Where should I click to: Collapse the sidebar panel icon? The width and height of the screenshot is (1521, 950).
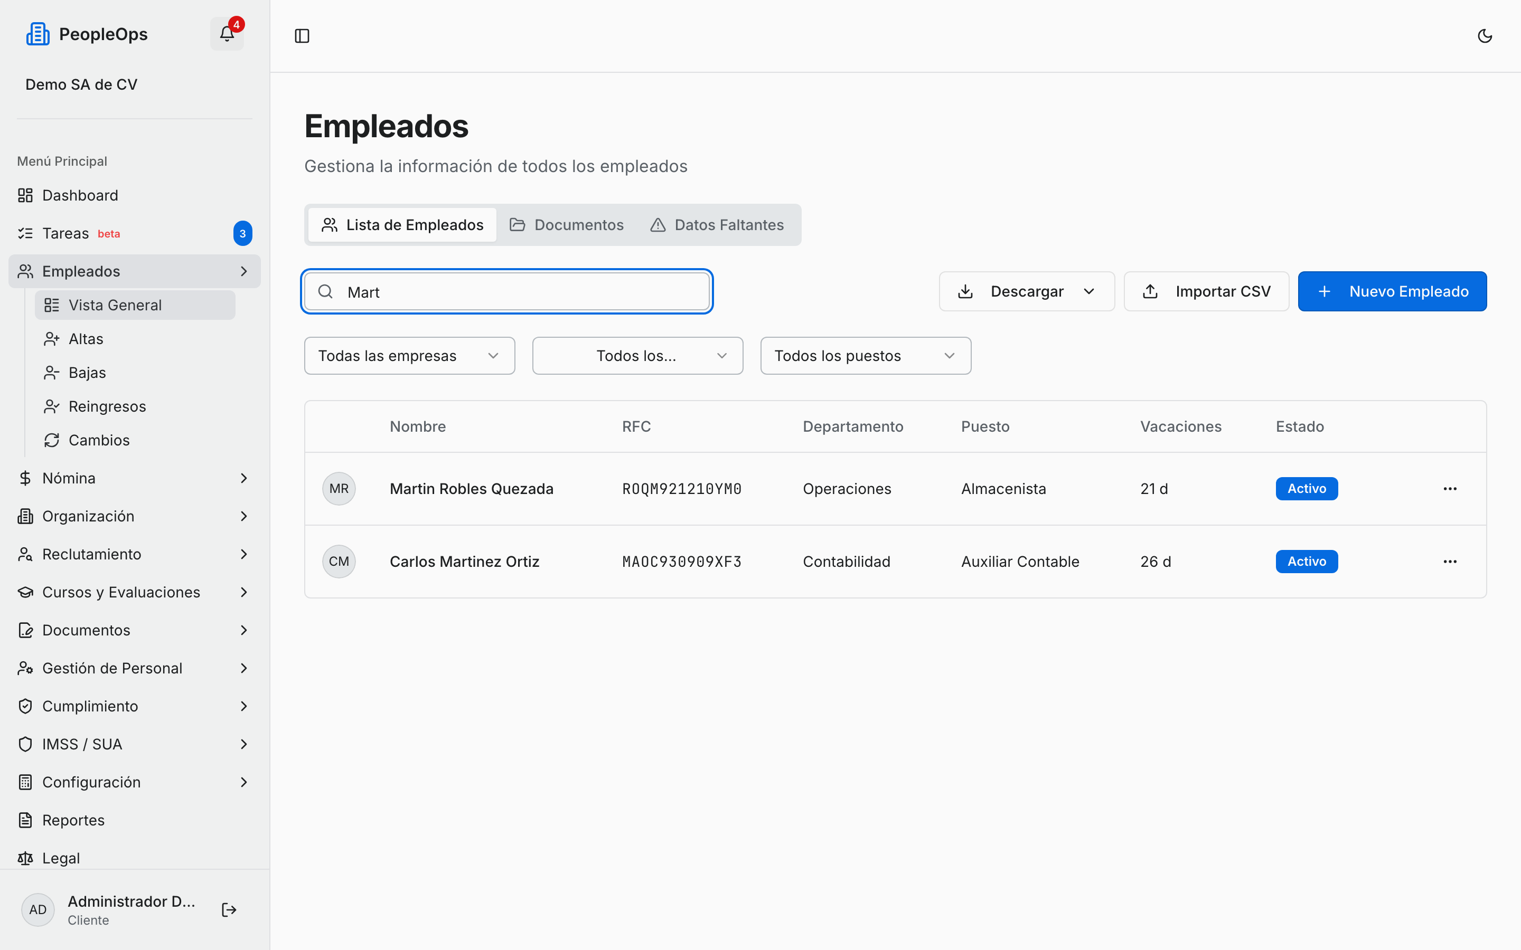point(302,36)
